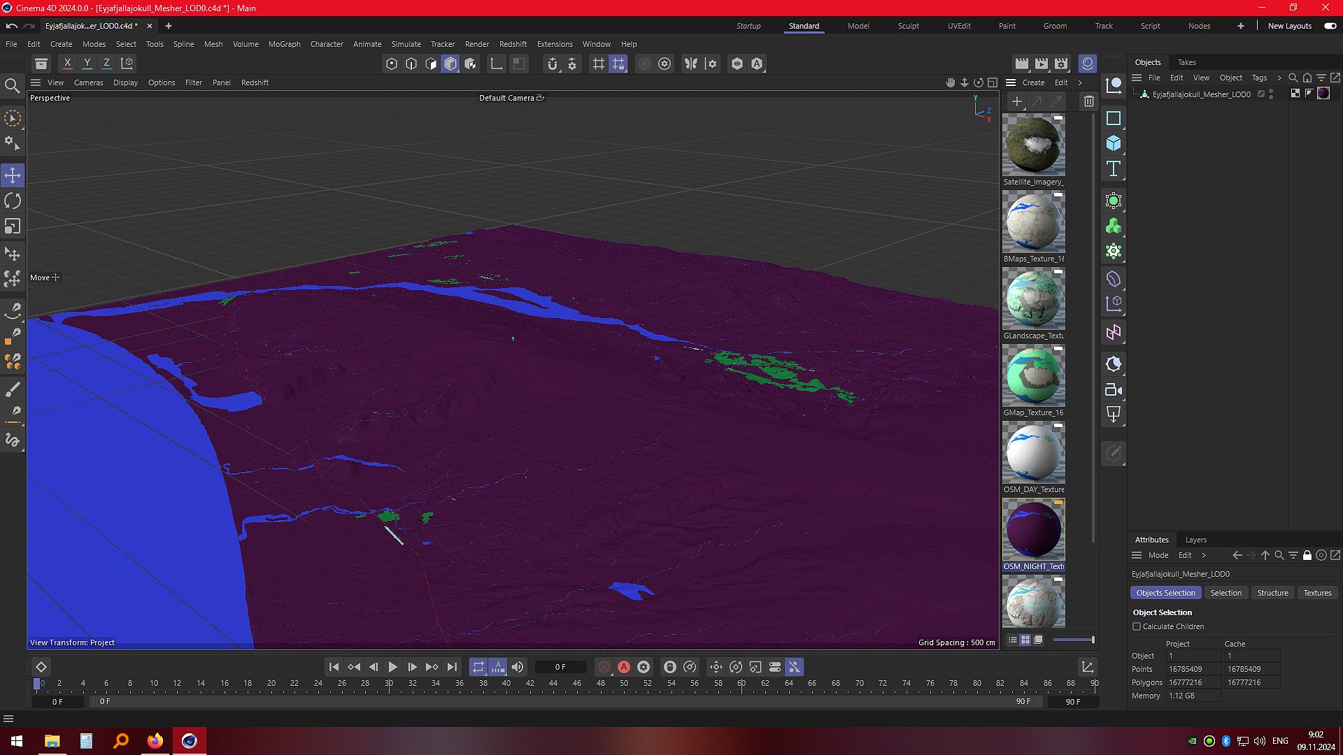
Task: Toggle New Layouts switch
Action: [1330, 26]
